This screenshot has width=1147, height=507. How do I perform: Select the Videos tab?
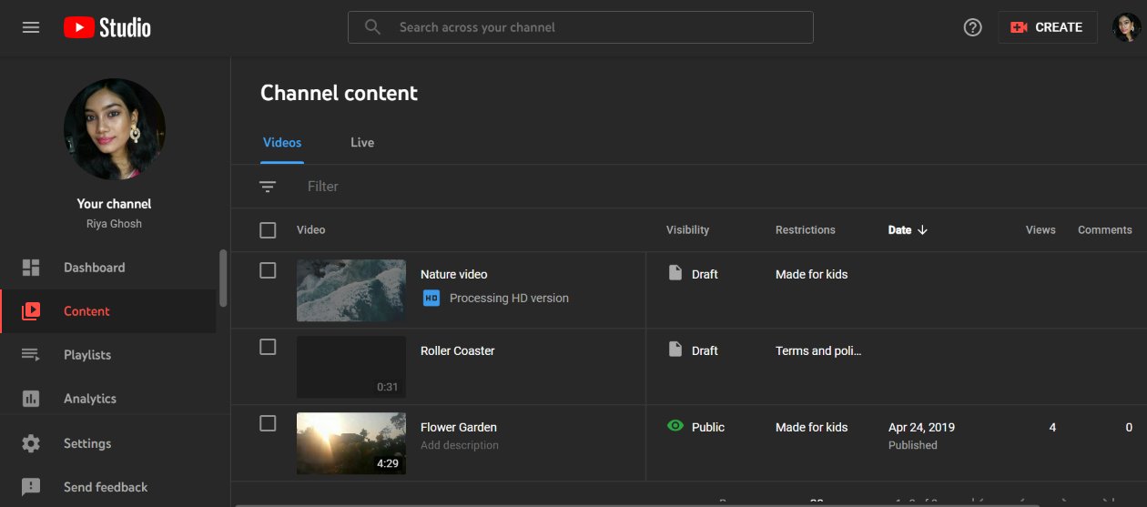282,143
